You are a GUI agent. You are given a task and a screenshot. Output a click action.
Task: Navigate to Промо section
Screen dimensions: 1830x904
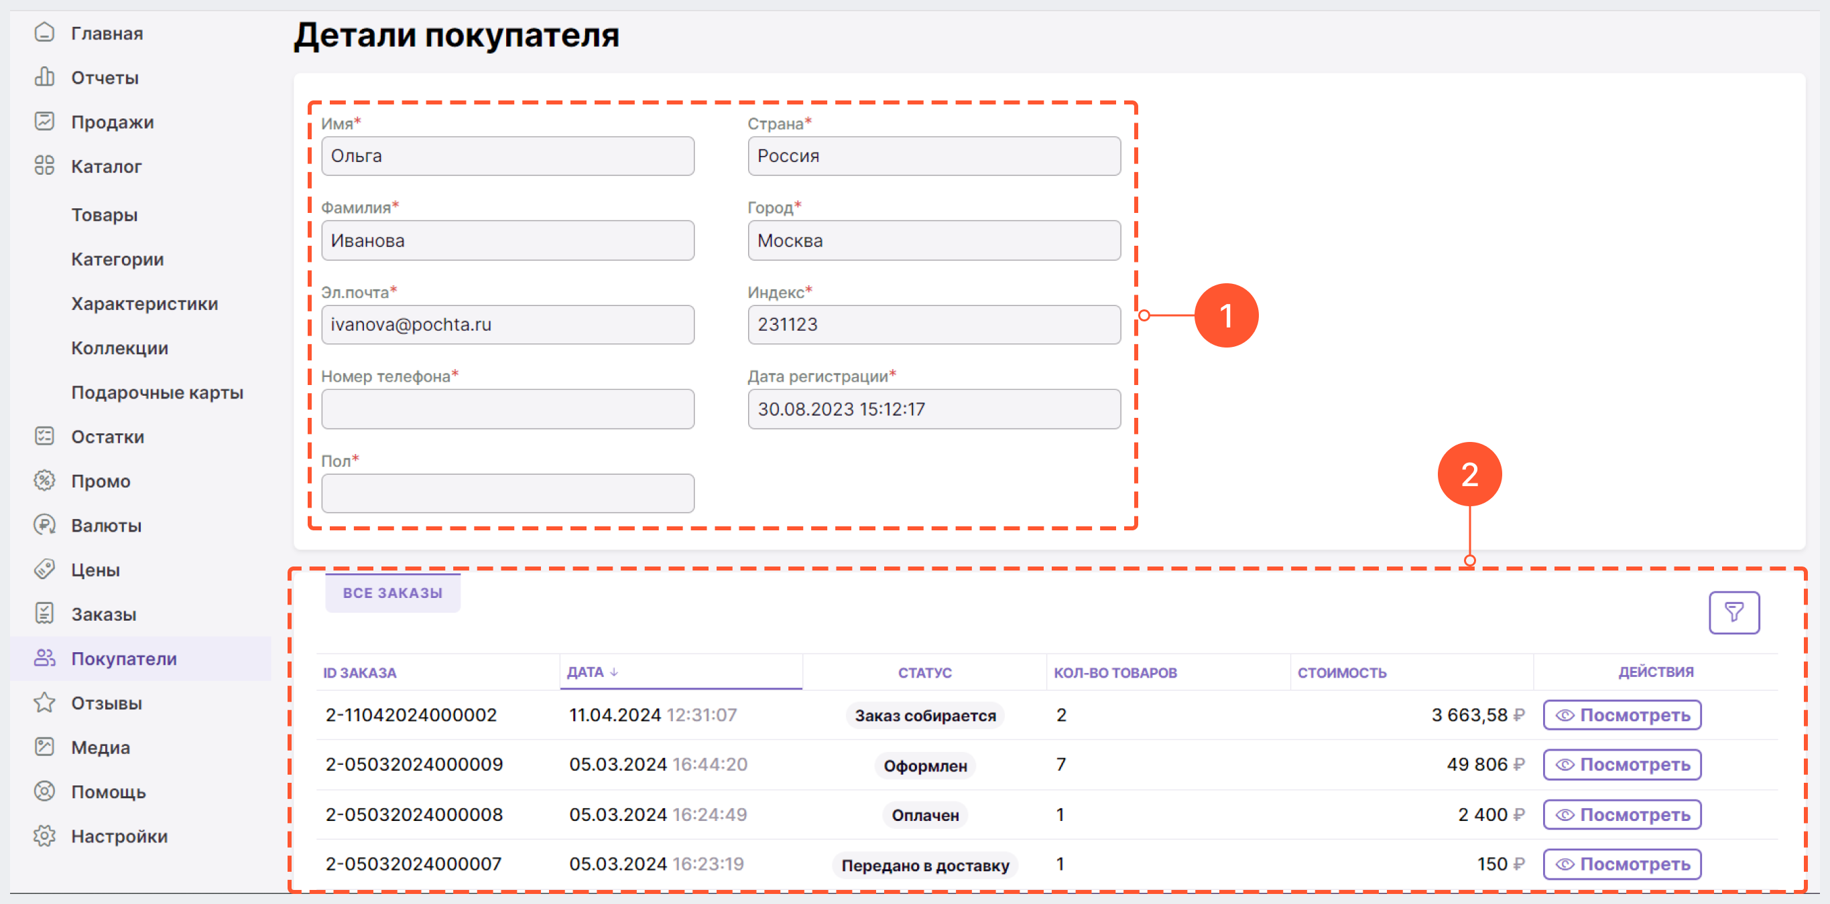[x=100, y=481]
